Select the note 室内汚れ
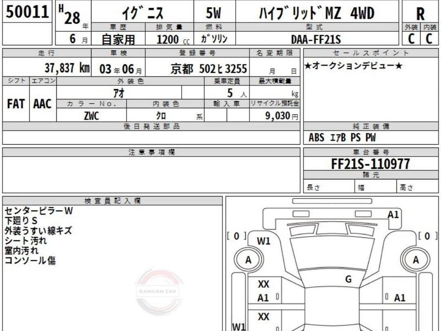441x331 pixels. (21, 250)
